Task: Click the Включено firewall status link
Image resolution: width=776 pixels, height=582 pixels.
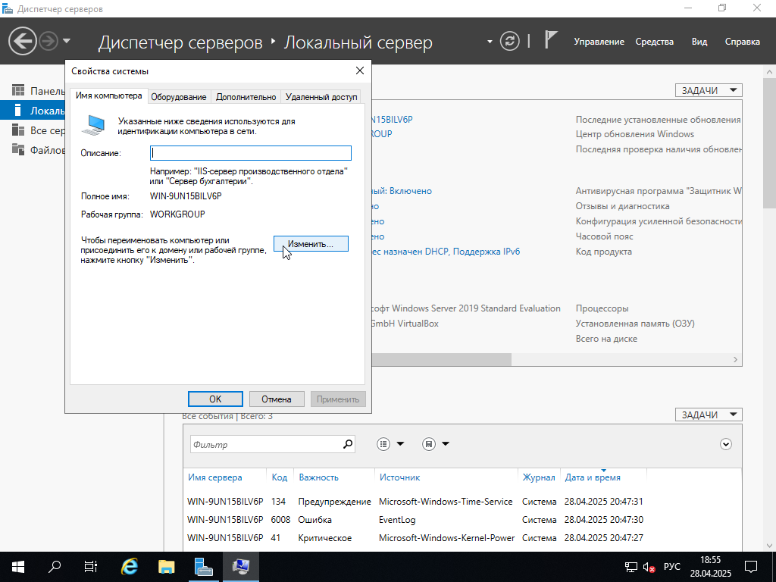Action: click(402, 191)
